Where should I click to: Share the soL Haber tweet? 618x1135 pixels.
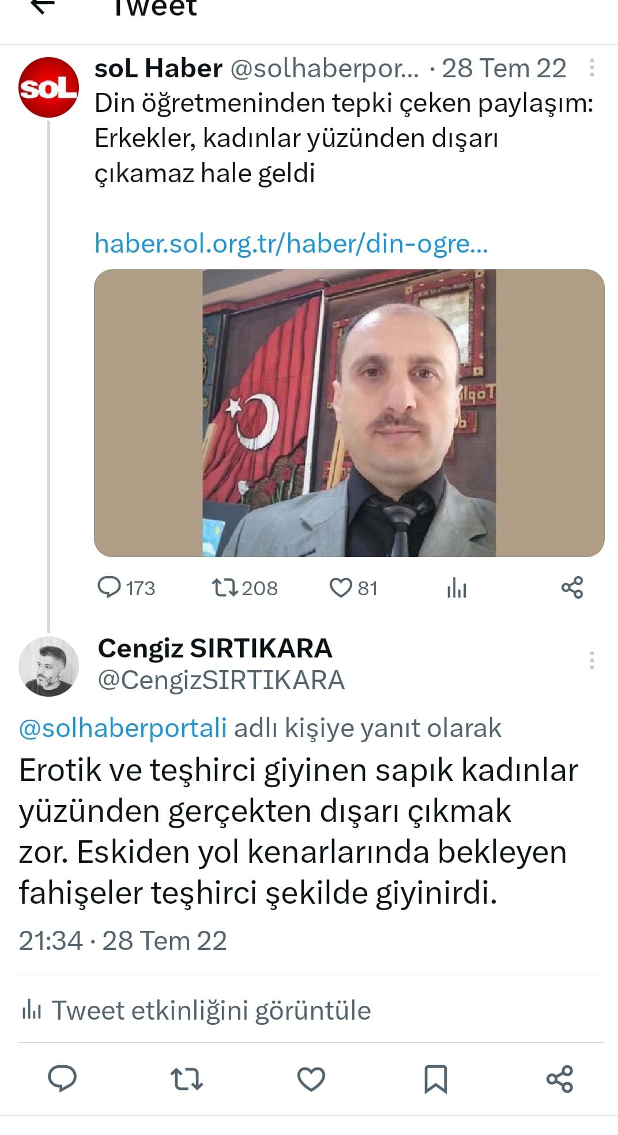(x=572, y=588)
